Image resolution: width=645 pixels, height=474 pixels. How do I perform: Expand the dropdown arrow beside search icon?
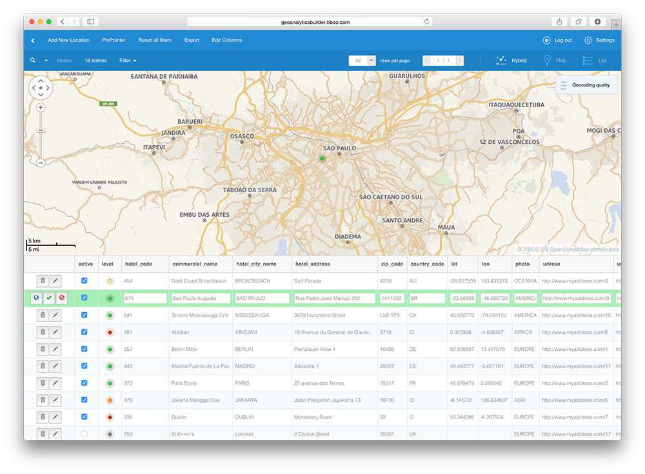coord(46,61)
